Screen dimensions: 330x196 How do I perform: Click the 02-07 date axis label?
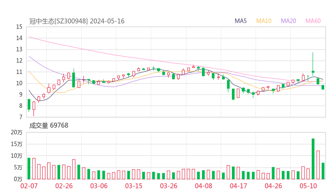click(29, 186)
